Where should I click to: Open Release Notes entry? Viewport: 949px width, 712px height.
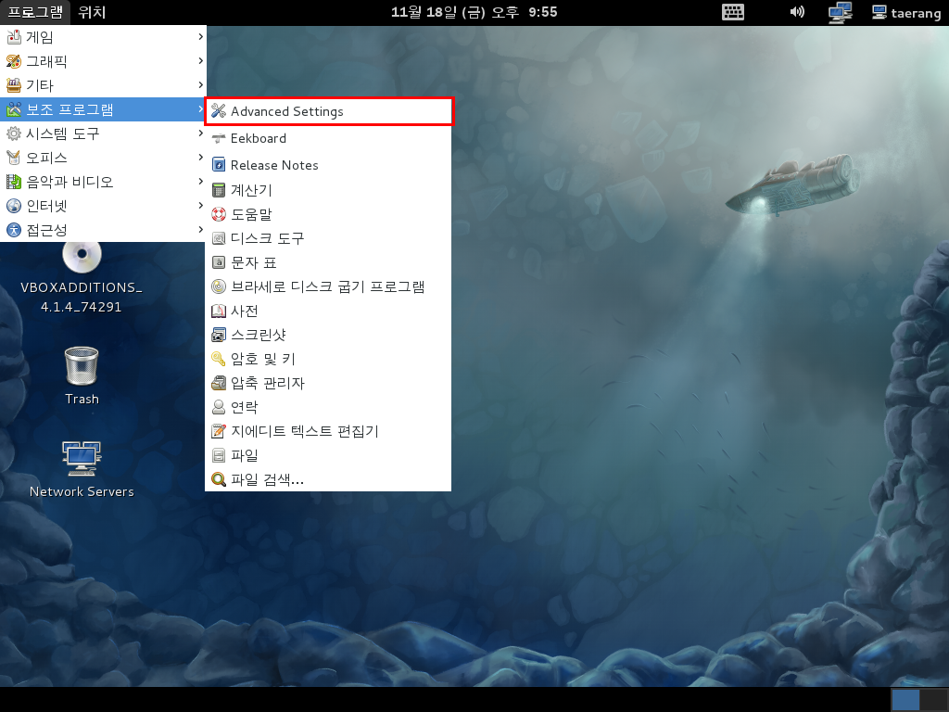click(x=329, y=165)
